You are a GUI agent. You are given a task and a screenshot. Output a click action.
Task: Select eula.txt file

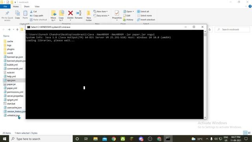coord(9,73)
